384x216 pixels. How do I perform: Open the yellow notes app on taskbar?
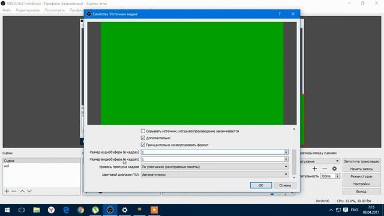(x=139, y=210)
